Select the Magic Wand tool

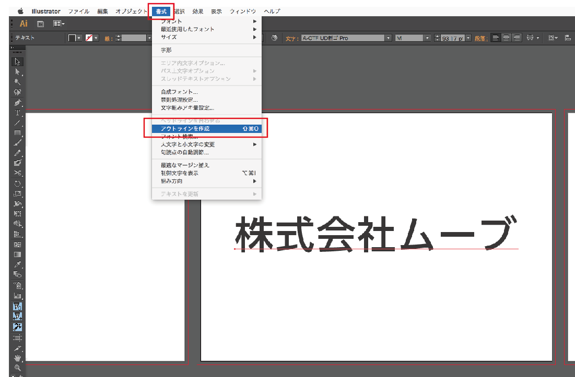[x=17, y=82]
